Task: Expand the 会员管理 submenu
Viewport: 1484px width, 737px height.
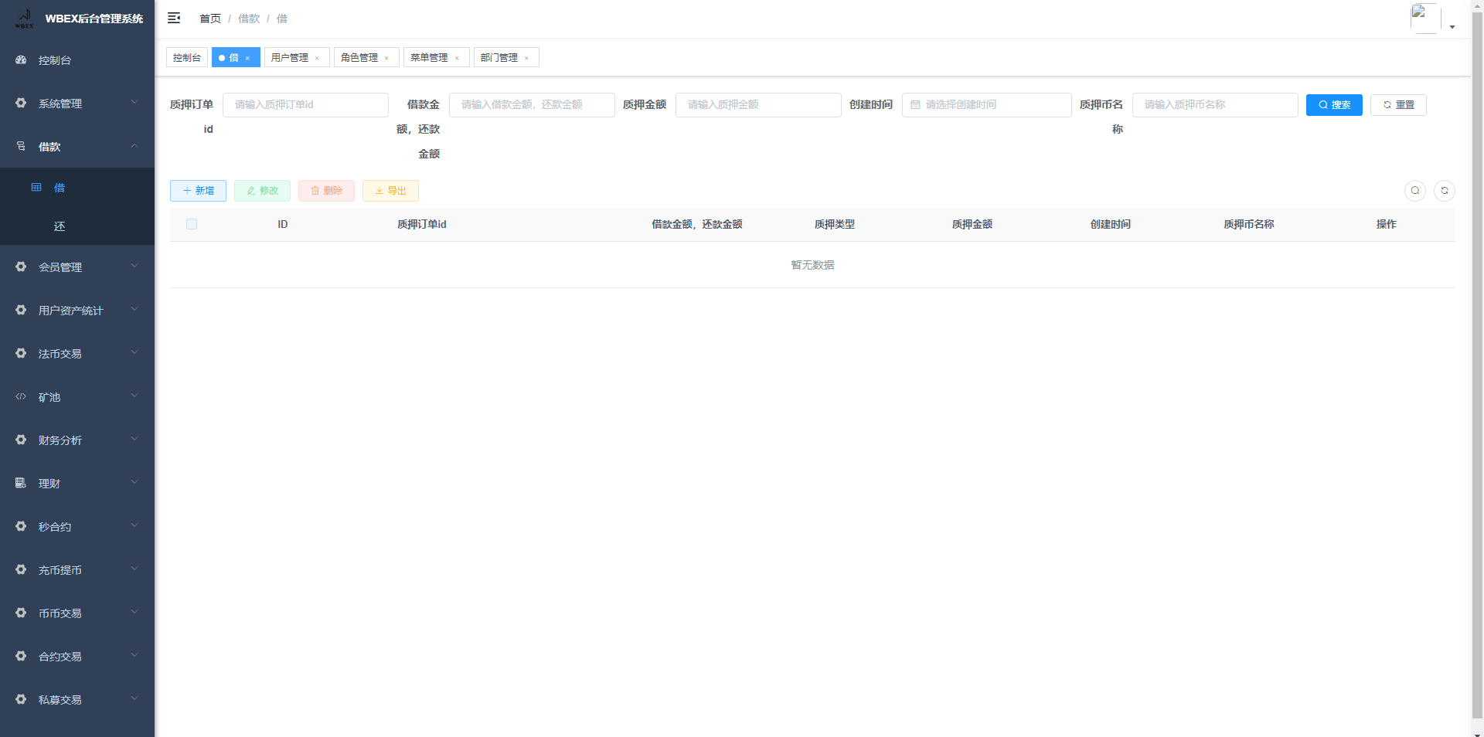Action: point(77,267)
